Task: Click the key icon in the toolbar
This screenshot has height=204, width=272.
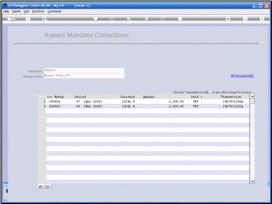Action: point(11,19)
